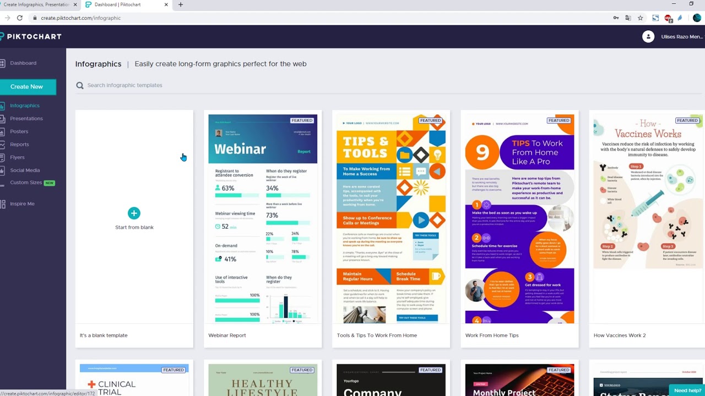
Task: Click the 'How Vaccines Work 2' caption
Action: pyautogui.click(x=620, y=335)
